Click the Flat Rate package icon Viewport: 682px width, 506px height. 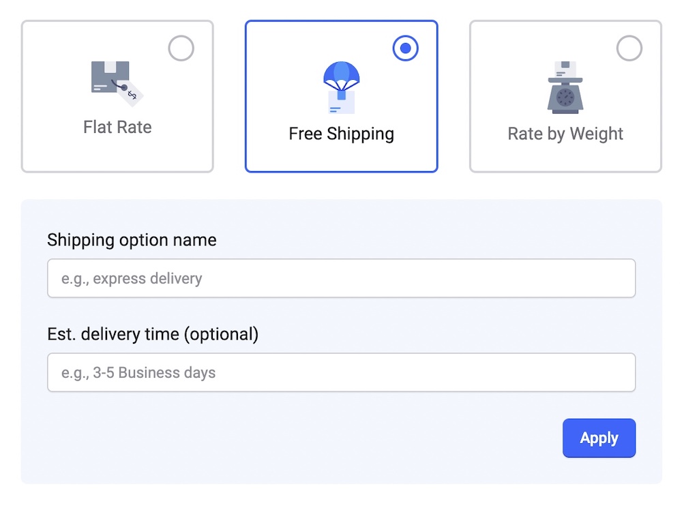tap(116, 83)
